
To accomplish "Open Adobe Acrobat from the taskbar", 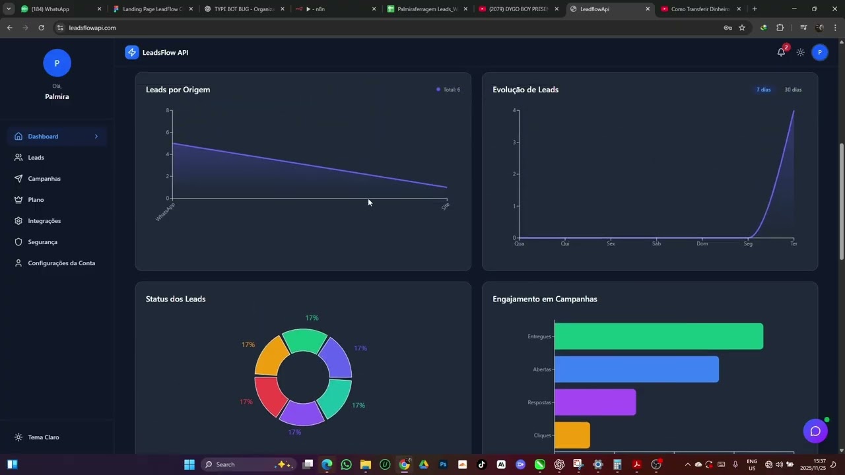I will 636,464.
